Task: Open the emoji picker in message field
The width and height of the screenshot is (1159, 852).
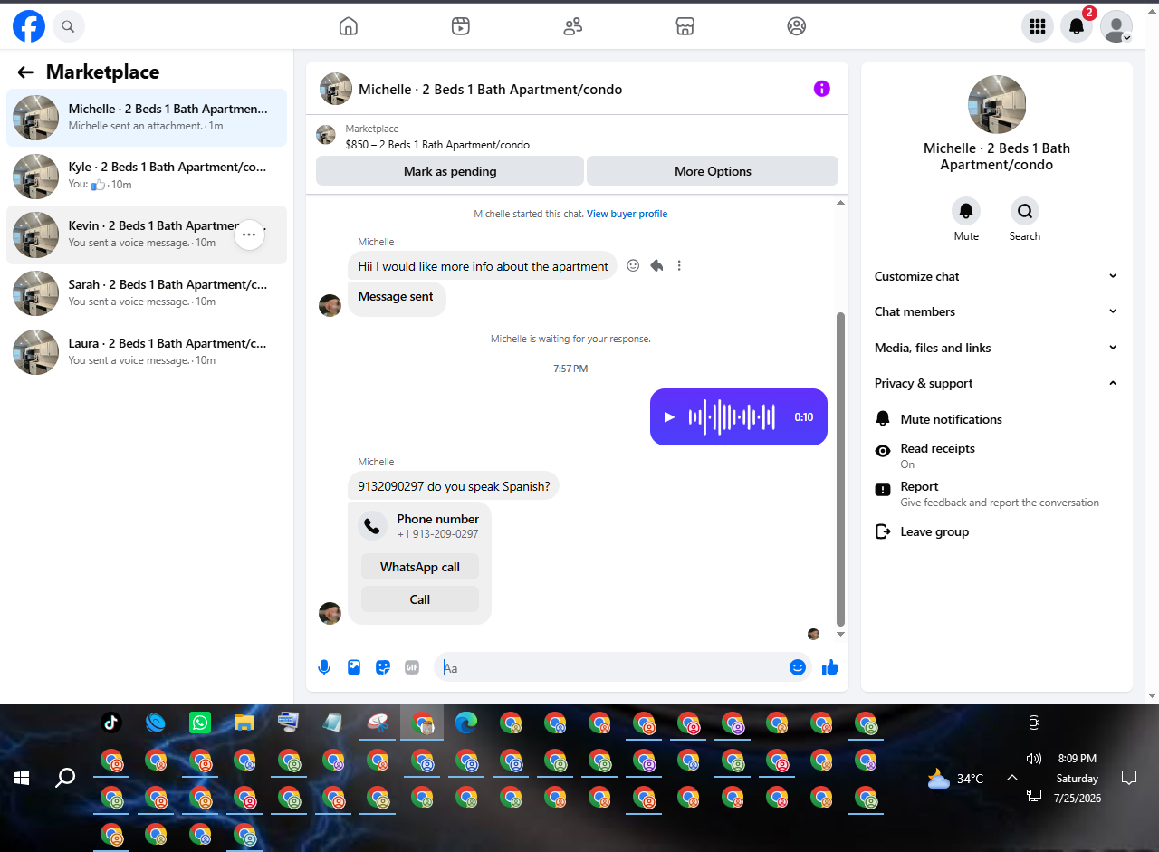Action: click(x=797, y=667)
